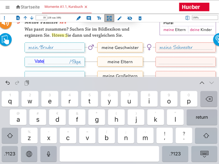Go to next page down arrow
This screenshot has height=164, width=219.
pyautogui.click(x=32, y=18)
